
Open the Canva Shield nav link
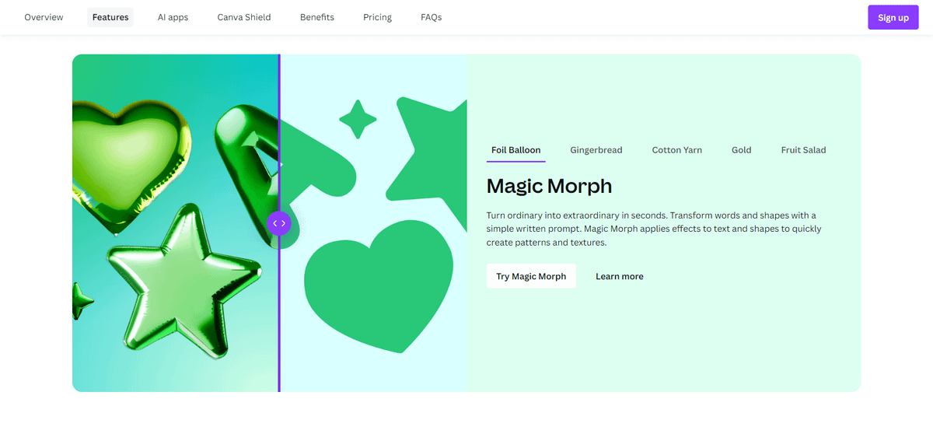(244, 17)
